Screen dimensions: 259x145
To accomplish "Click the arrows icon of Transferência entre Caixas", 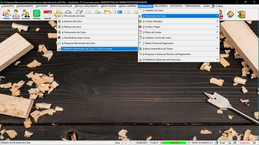I will coord(59,38).
